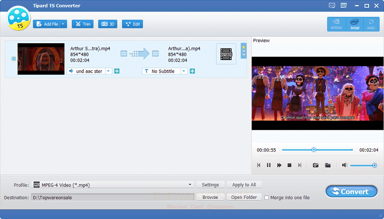
Task: Click the Tipard TS logo icon
Action: [18, 18]
